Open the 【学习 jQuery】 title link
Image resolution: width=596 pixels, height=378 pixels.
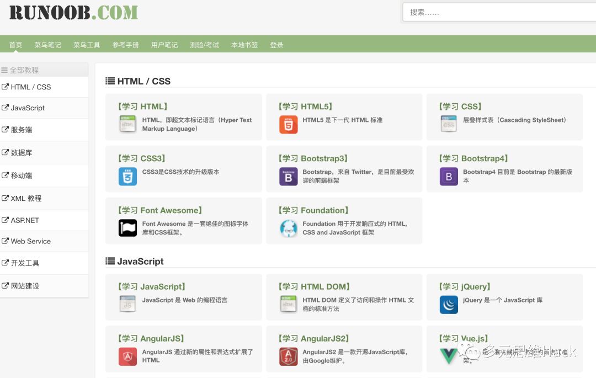[x=465, y=286]
